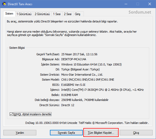Screen dimensions: 156x139
Task: Close the DirectX Tanı Aracı window
Action: point(150,4)
